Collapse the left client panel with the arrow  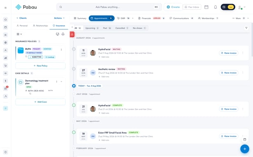tap(72, 27)
